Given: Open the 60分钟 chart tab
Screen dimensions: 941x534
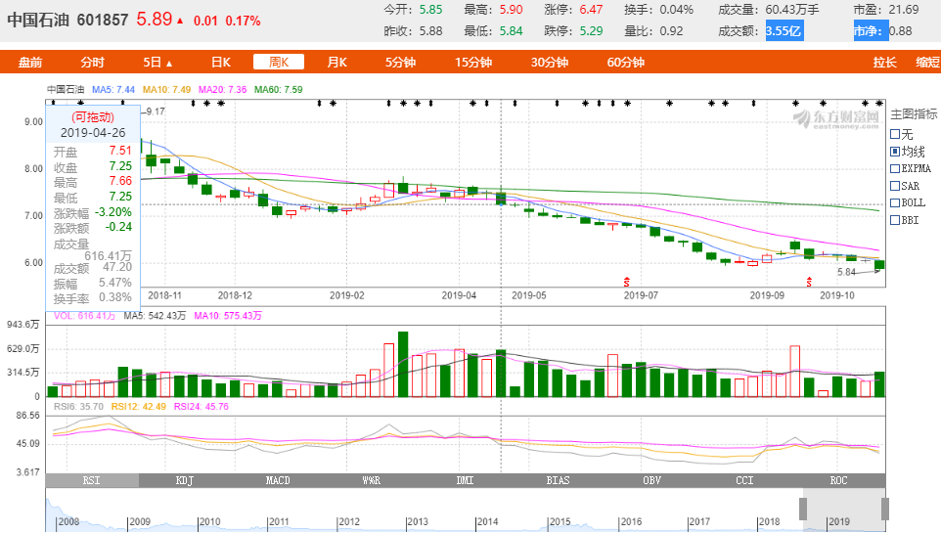Looking at the screenshot, I should click(x=625, y=63).
